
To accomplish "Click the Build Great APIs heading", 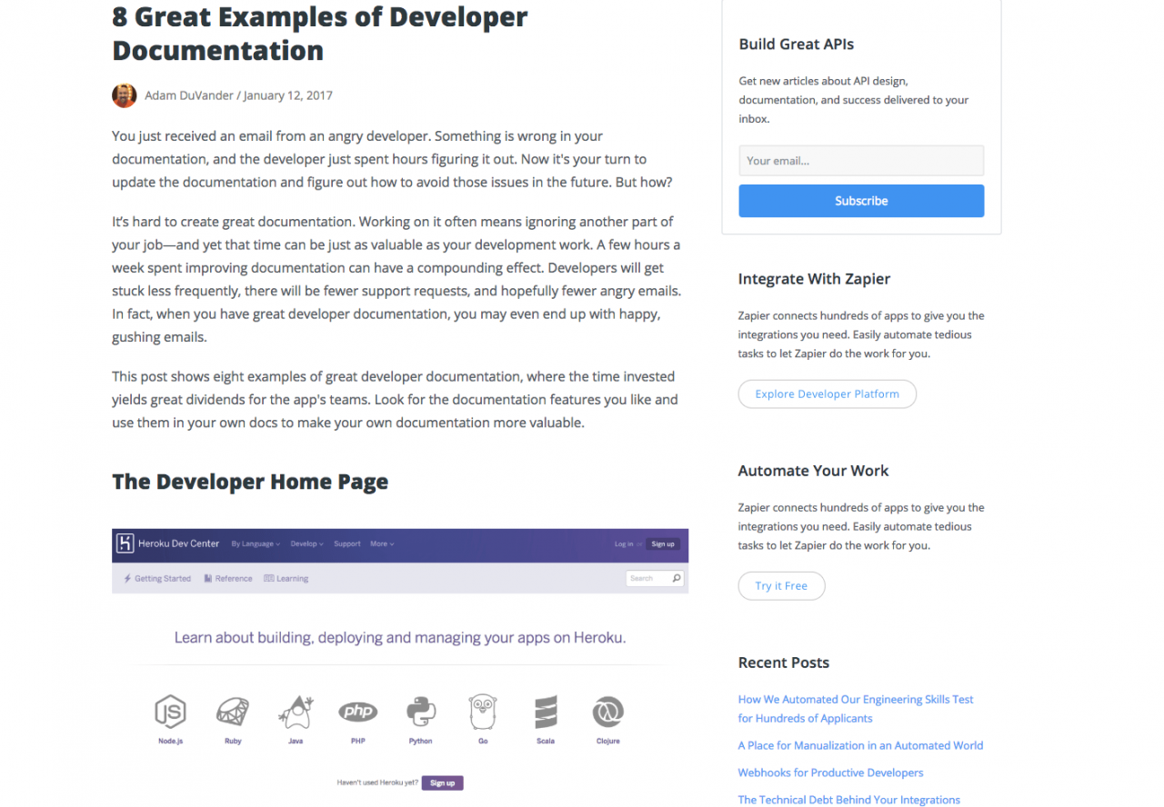I will (796, 44).
